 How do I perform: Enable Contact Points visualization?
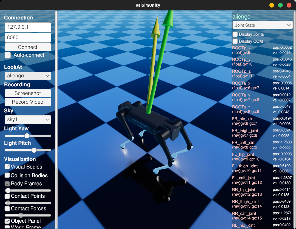pos(7,196)
